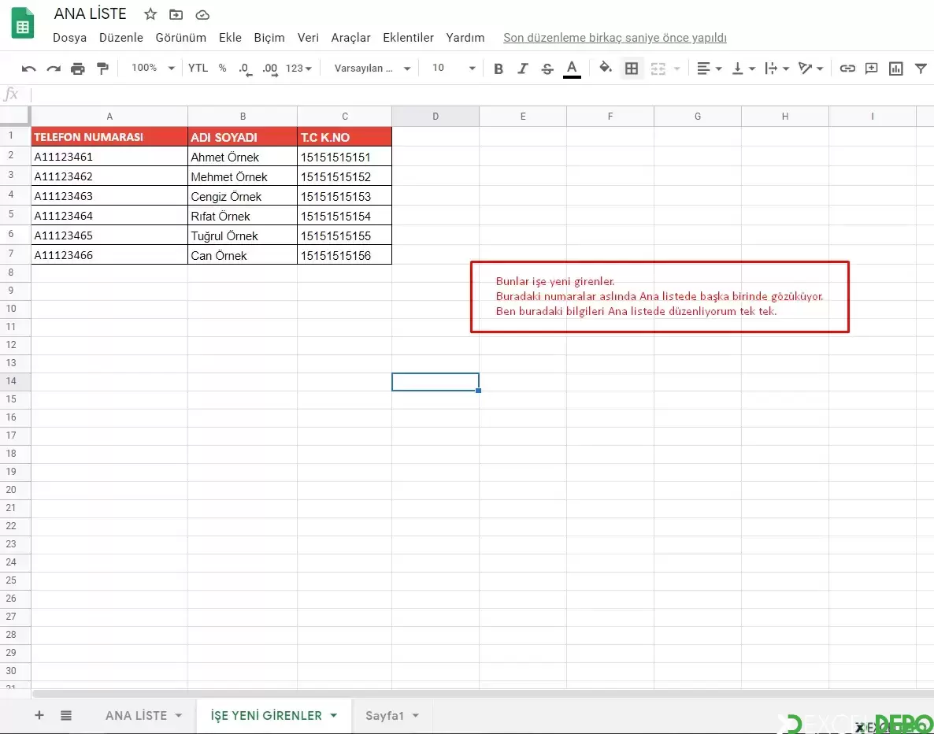Switch to the ANA LİSTE sheet tab
The height and width of the screenshot is (734, 934).
(x=136, y=716)
